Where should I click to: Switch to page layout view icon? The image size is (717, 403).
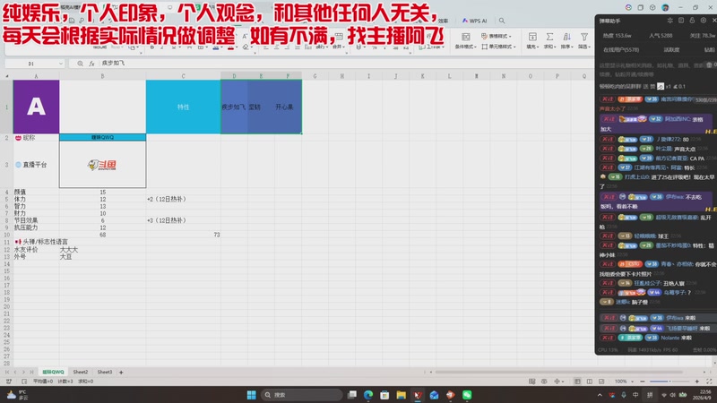pos(590,382)
